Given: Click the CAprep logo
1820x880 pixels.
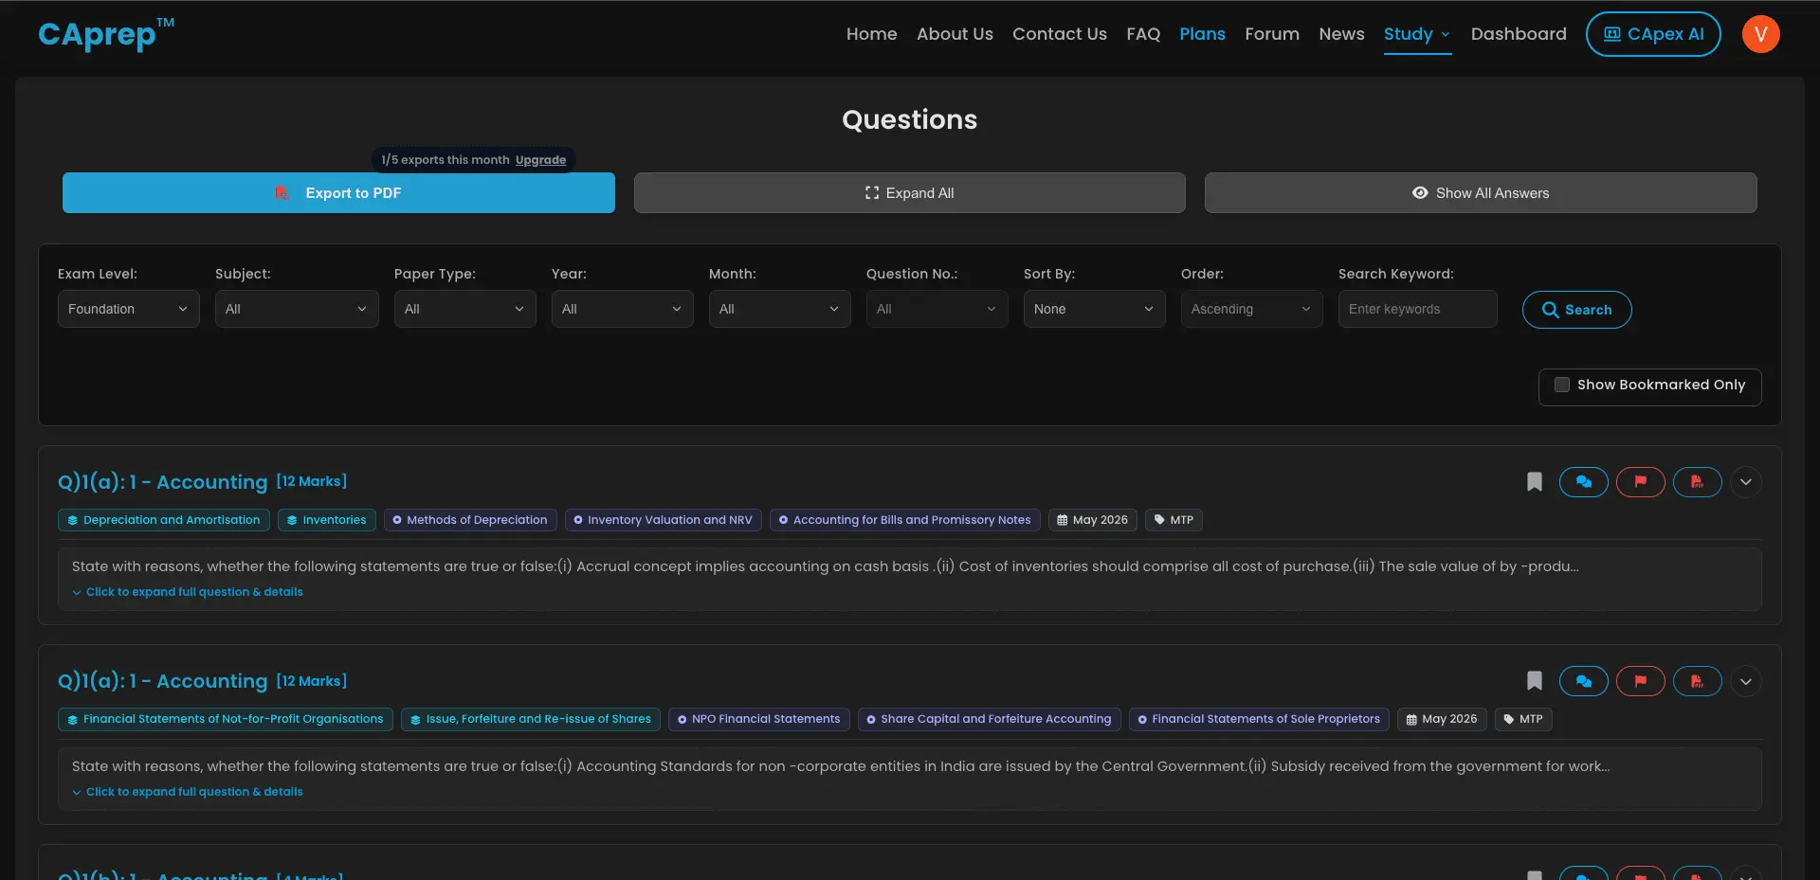Looking at the screenshot, I should click(106, 34).
